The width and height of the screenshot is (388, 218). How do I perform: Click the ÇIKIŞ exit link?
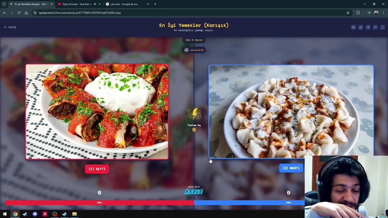[10, 27]
